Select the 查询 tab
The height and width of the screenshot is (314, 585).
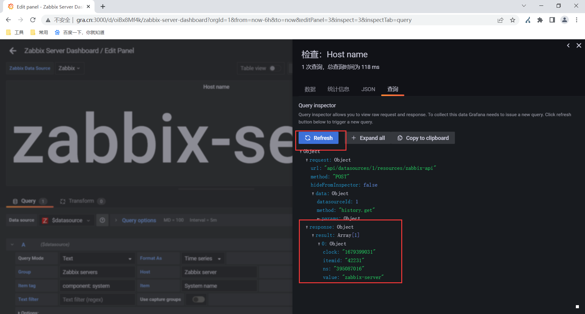(393, 89)
